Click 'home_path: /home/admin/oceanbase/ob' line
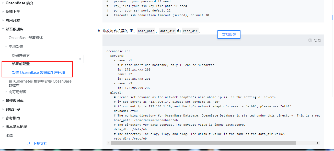 [x=146, y=120]
